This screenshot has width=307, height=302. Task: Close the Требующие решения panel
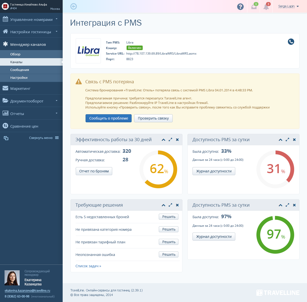177,205
